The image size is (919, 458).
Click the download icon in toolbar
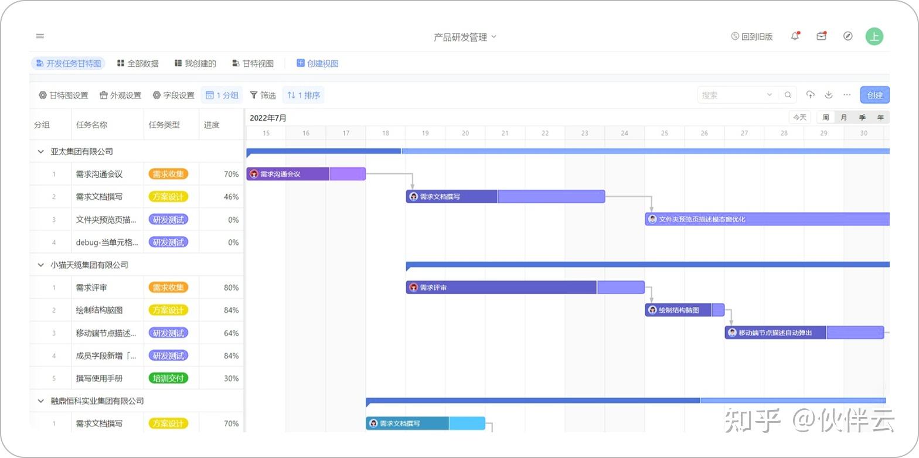coord(829,95)
